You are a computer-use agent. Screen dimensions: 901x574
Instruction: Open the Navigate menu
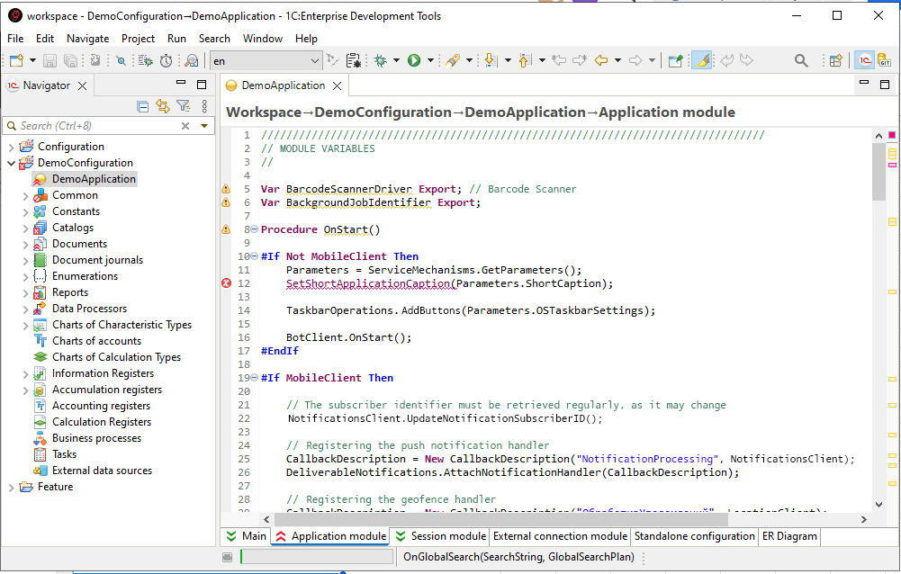87,39
